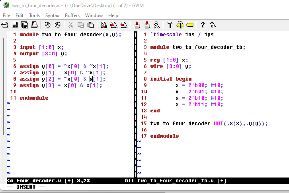Open the Find and Replace toolbar icon
The image size is (289, 193).
pyautogui.click(x=104, y=25)
